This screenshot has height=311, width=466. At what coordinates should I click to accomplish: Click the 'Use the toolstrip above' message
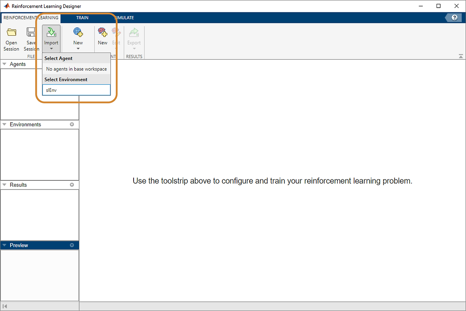[272, 181]
